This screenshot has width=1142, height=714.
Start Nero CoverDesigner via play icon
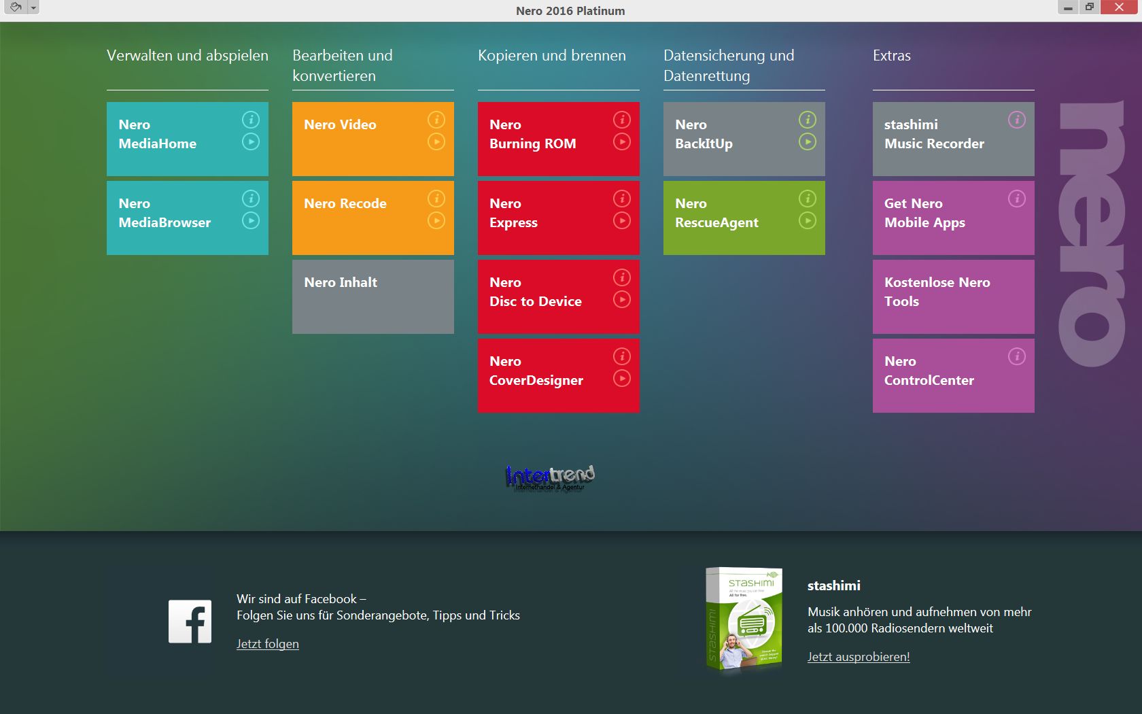coord(622,378)
